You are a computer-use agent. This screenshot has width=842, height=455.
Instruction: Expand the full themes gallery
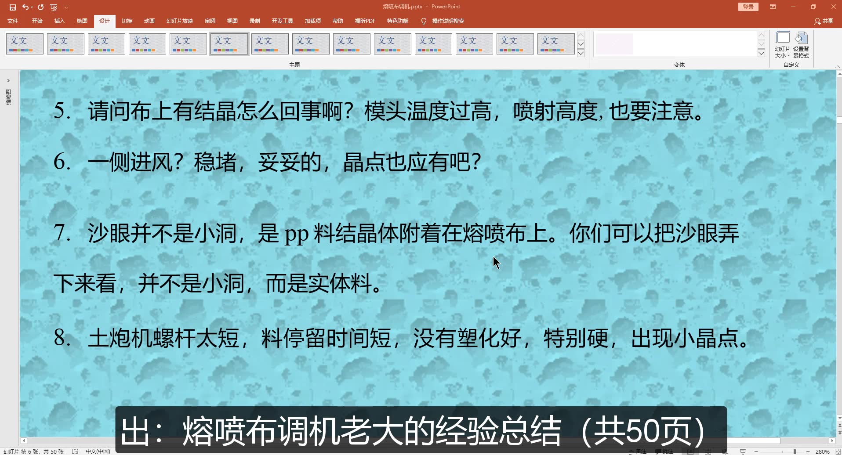click(581, 53)
